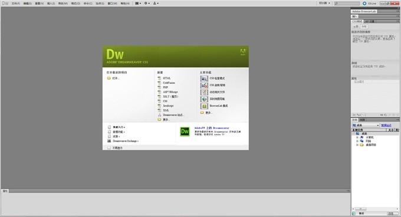Create a new ColdFusion document

click(169, 83)
